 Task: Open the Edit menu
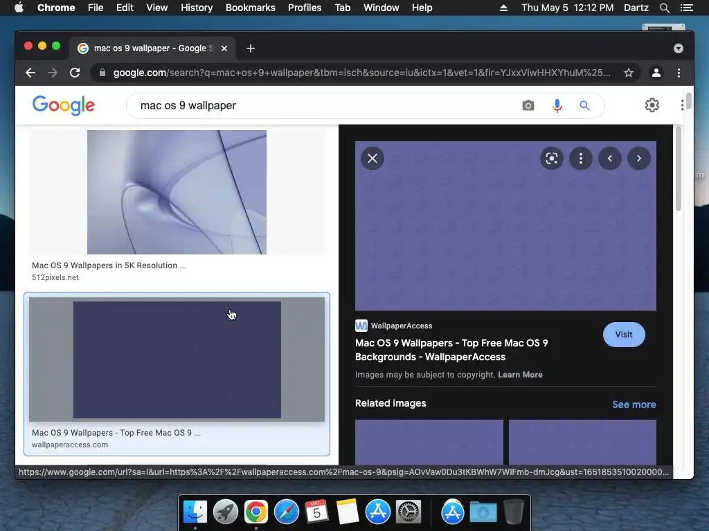click(125, 8)
